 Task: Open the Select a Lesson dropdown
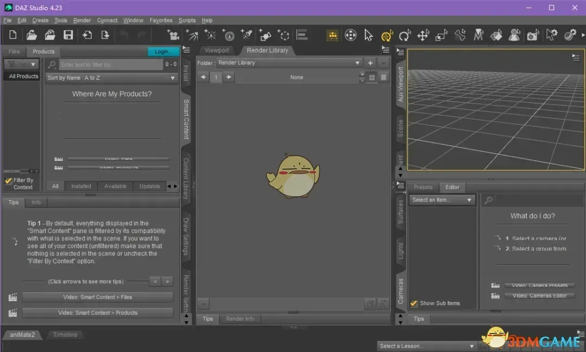pos(427,346)
